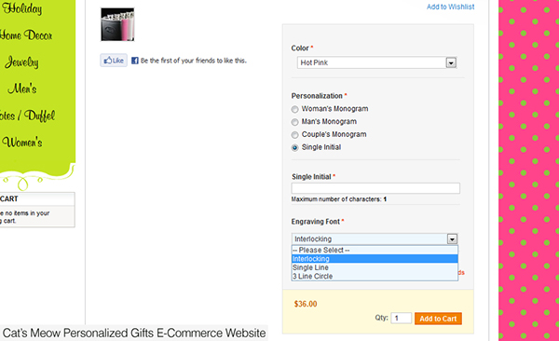
Task: Select Woman's Monogram radio button
Action: pos(294,109)
